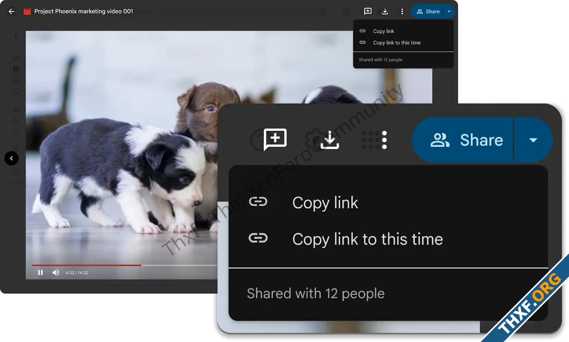The image size is (569, 342).
Task: Open the three-dot menu in enlarged inset
Action: (x=384, y=140)
